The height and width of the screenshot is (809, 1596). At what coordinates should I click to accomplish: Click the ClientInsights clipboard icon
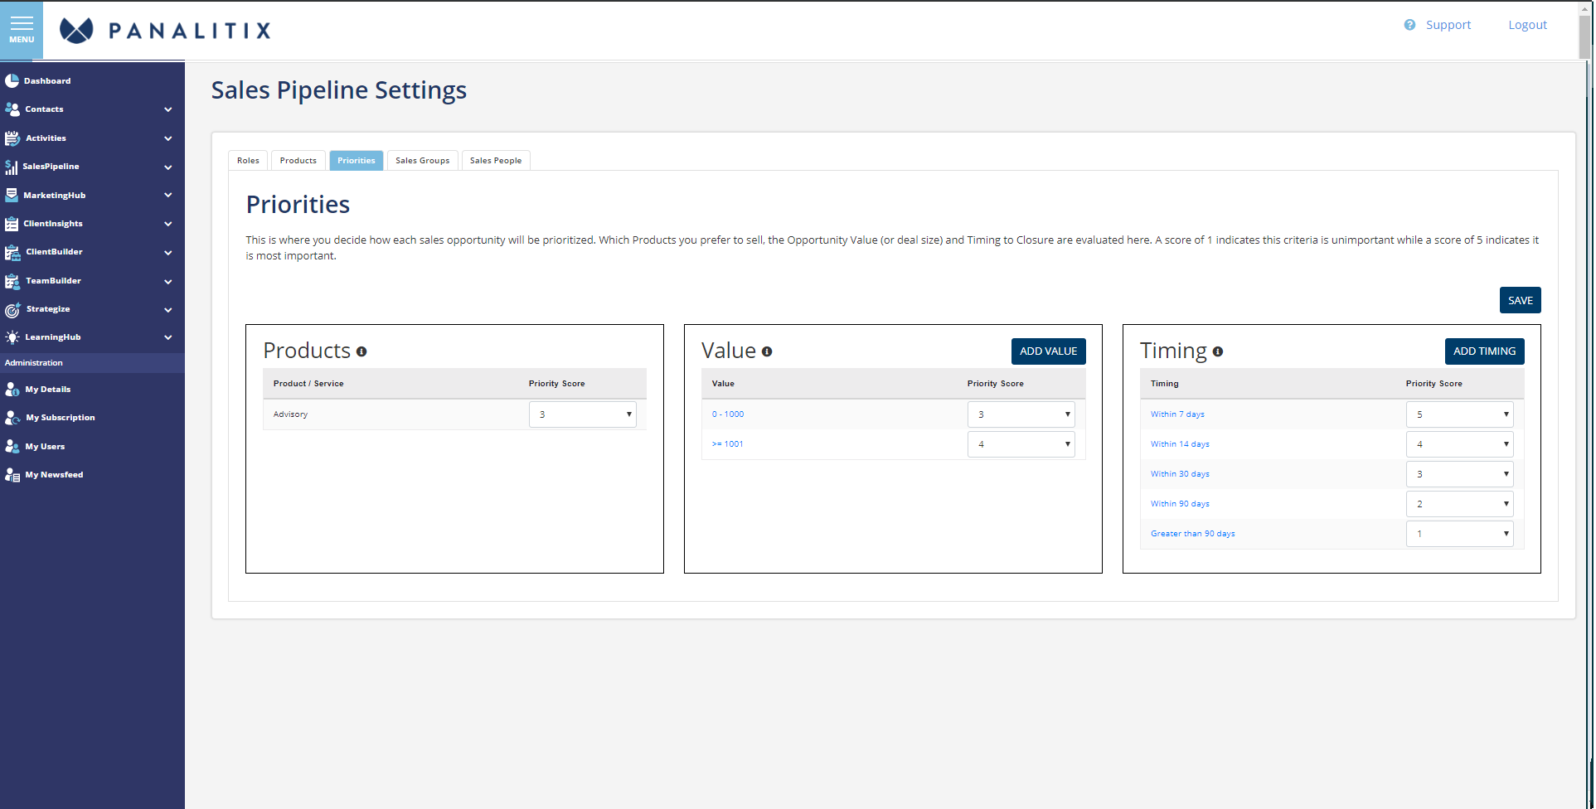pos(11,223)
